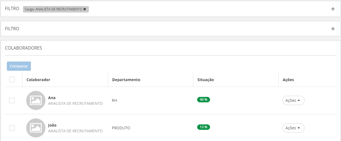Click Ana's 90 % status badge
This screenshot has height=141, width=341.
pos(203,100)
